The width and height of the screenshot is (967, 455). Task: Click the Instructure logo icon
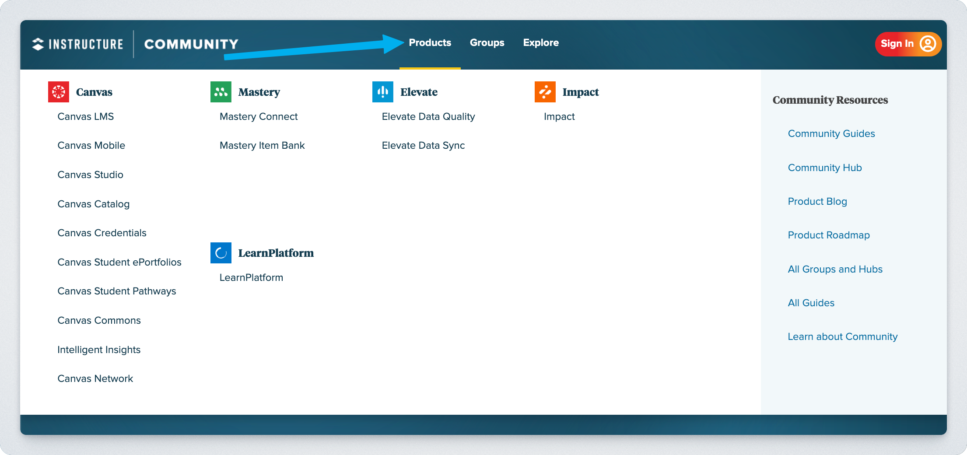click(38, 44)
